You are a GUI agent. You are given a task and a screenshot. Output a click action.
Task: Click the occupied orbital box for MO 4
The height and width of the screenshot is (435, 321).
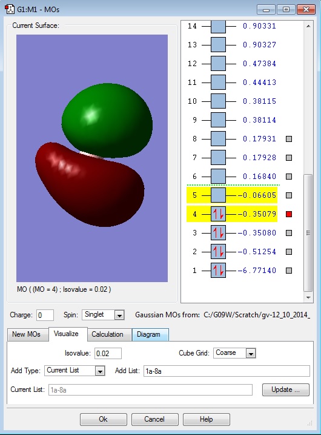coord(218,214)
